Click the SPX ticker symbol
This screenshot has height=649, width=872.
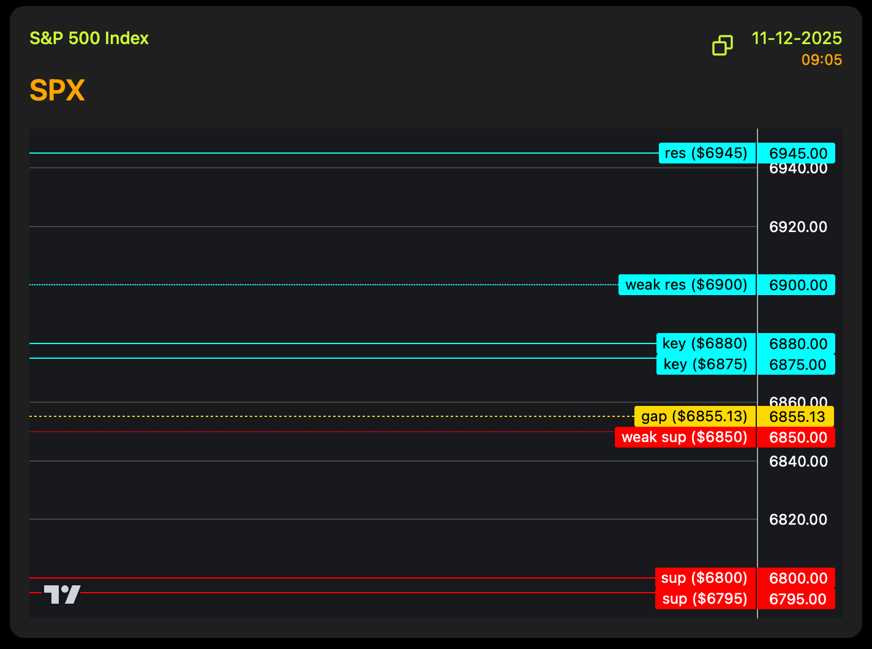coord(57,91)
